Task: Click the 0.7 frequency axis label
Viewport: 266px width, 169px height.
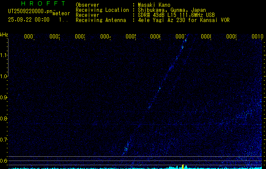Action: coord(3,140)
